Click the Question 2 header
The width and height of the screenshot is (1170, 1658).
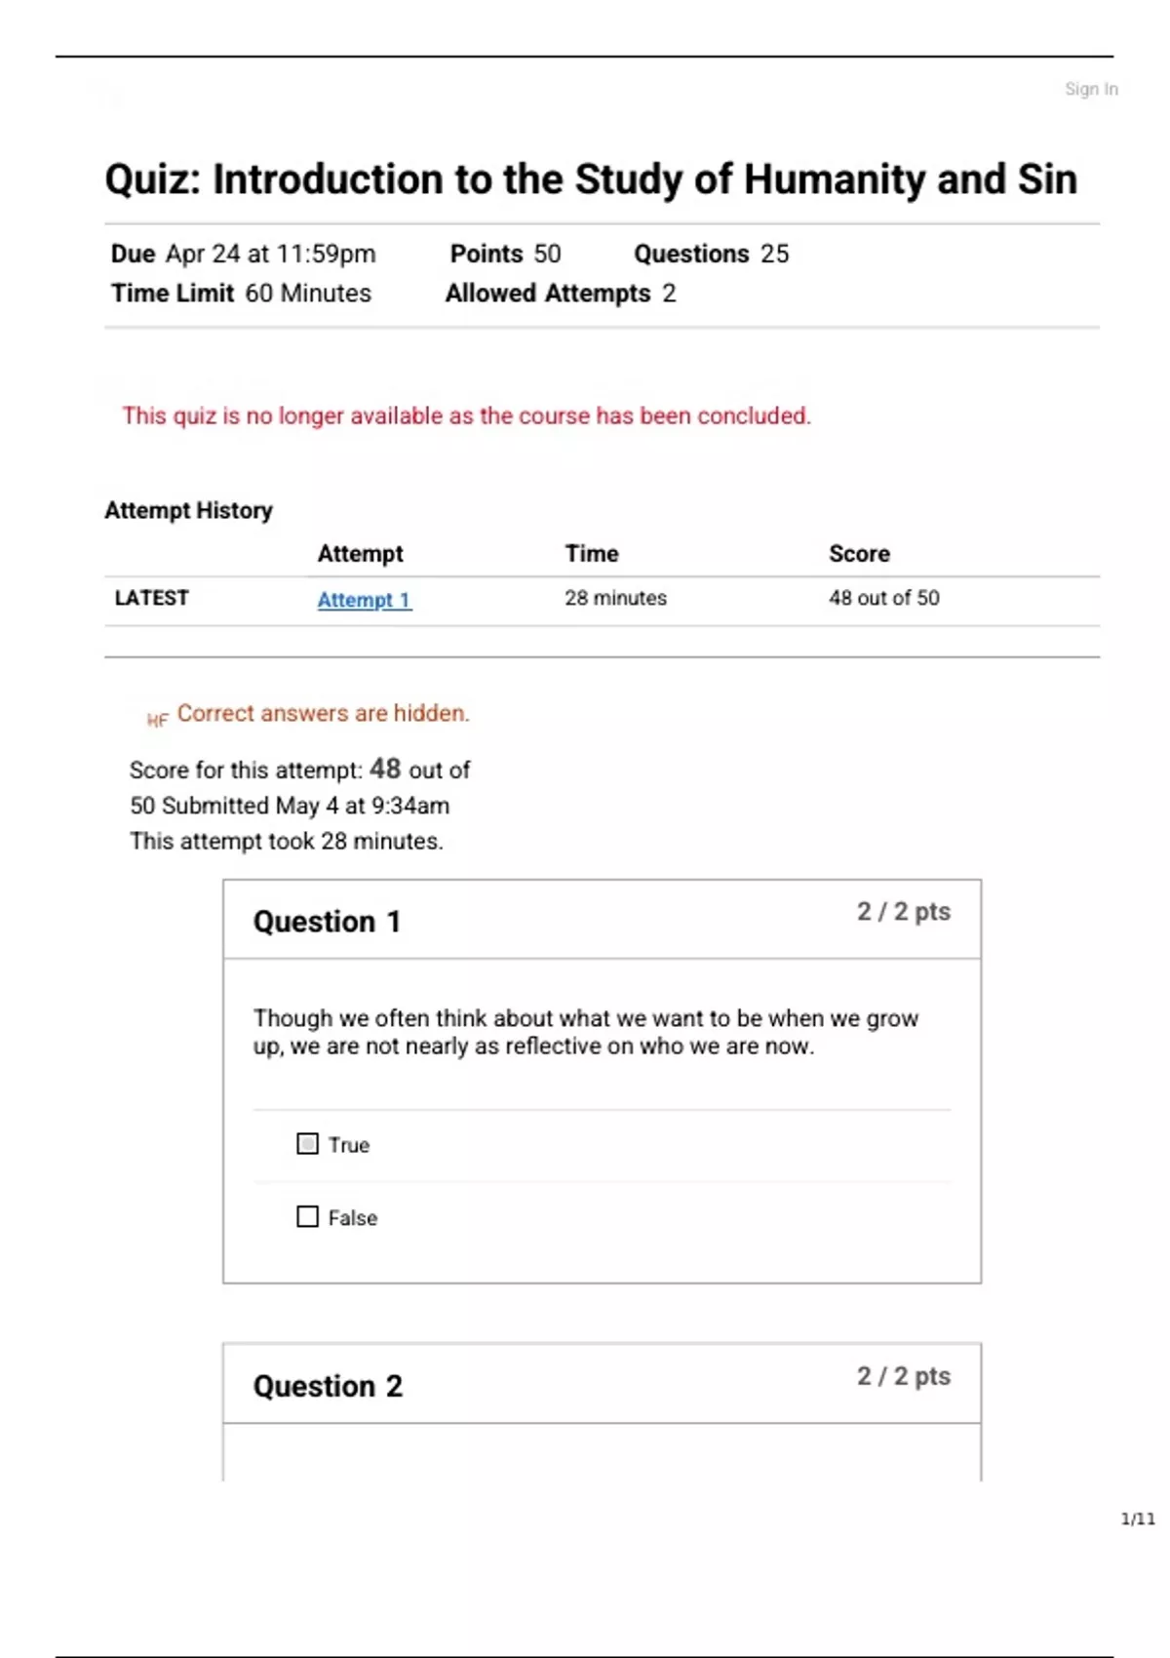point(328,1386)
